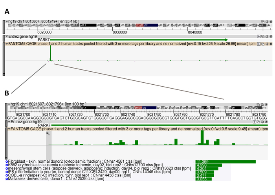Duplicate the Entrez gene track in panel B
The height and width of the screenshot is (195, 275).
[x=258, y=122]
